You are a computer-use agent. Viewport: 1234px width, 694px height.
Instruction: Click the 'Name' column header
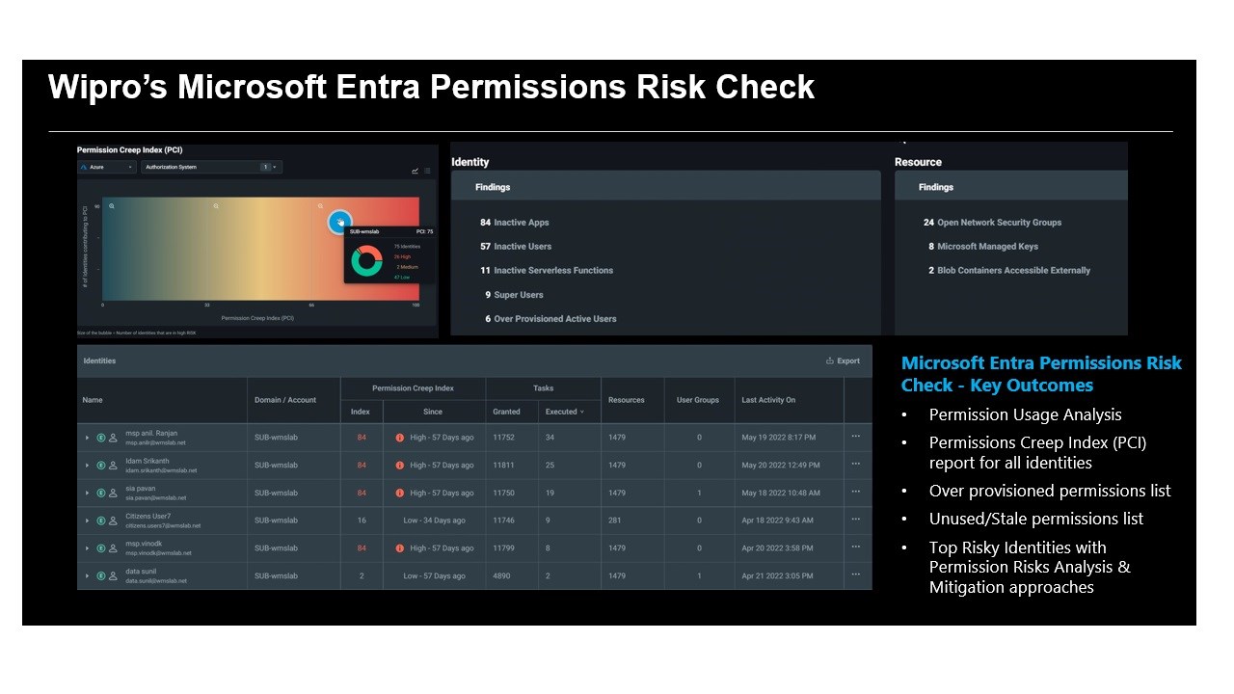pyautogui.click(x=93, y=400)
